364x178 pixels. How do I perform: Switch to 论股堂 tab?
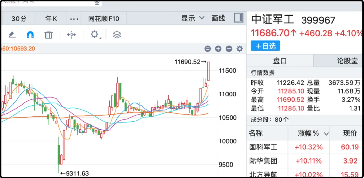click(347, 61)
